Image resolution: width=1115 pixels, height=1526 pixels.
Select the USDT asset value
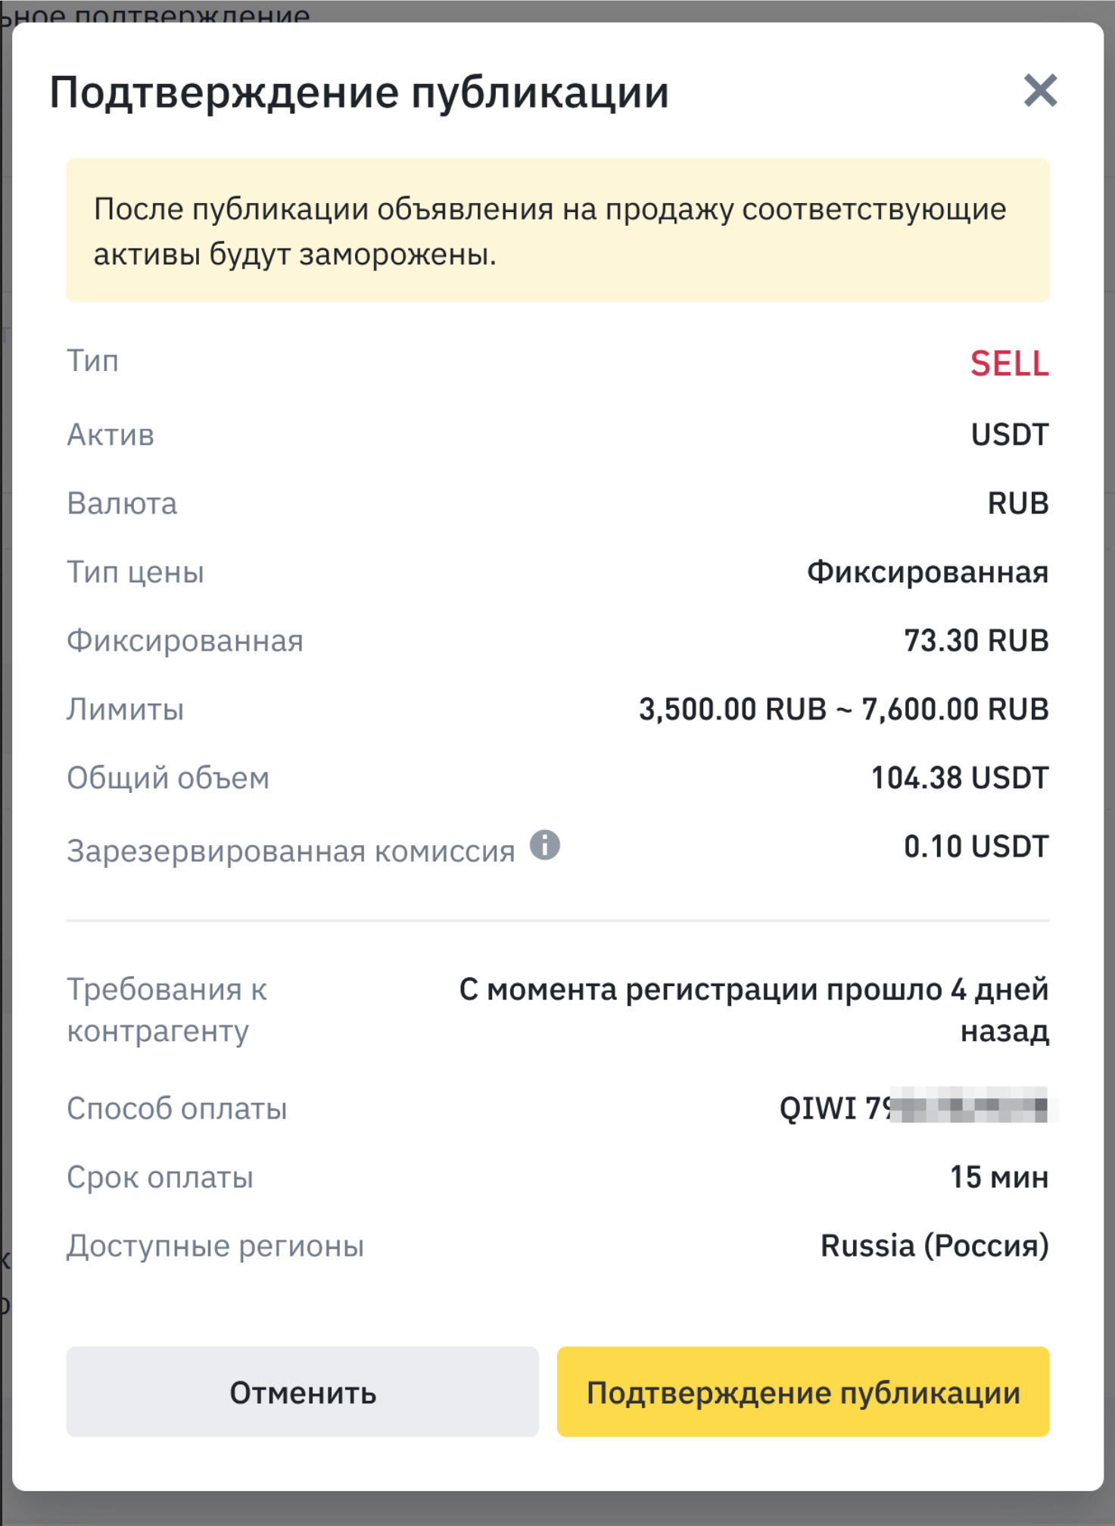(x=1010, y=435)
